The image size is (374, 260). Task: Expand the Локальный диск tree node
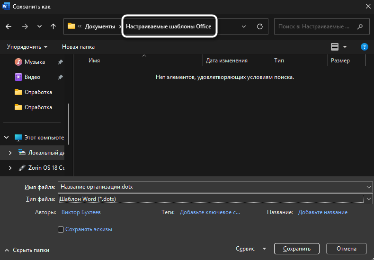point(10,153)
